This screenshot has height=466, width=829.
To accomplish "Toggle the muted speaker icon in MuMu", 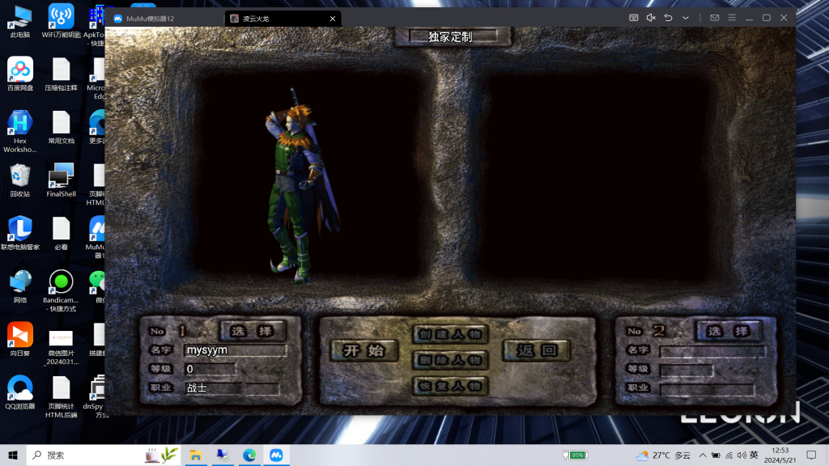I will point(651,18).
